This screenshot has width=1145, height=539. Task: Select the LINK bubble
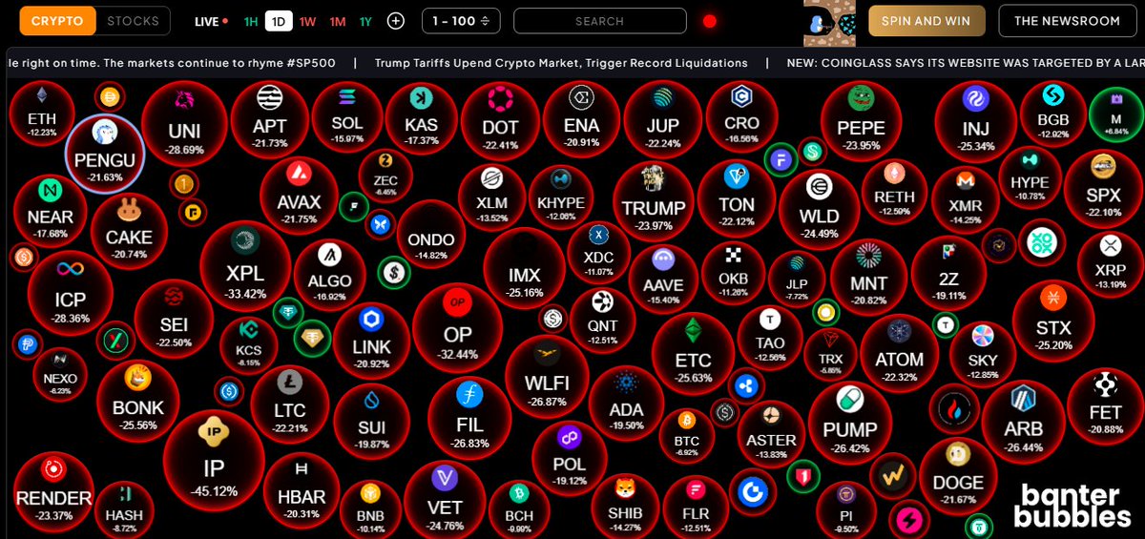point(371,340)
